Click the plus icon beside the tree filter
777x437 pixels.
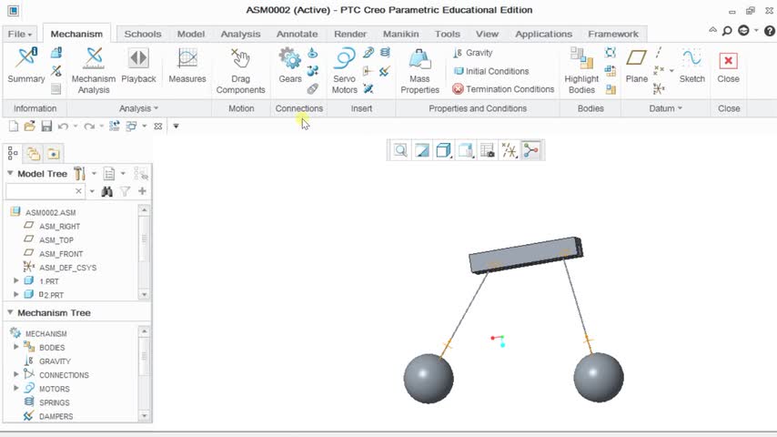click(142, 191)
